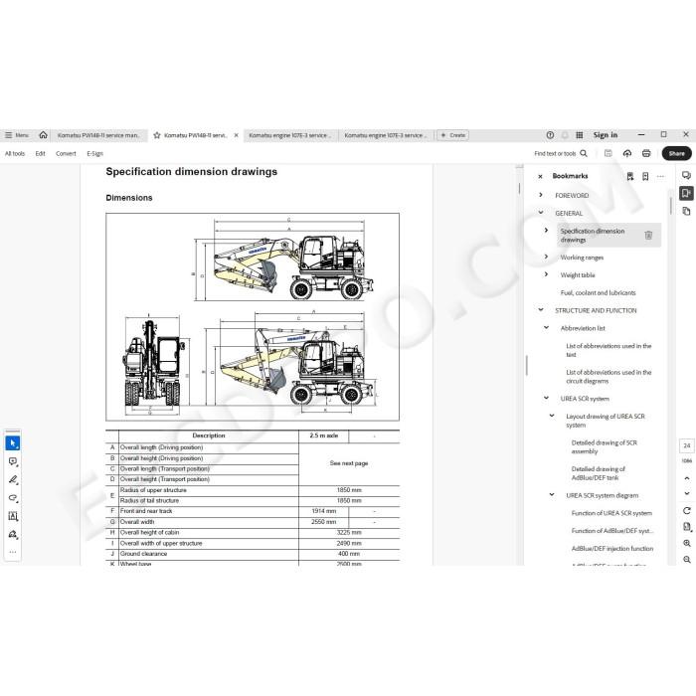Screen dimensions: 696x696
Task: Expand Specification dimension drawings bookmark chevron
Action: [x=546, y=230]
